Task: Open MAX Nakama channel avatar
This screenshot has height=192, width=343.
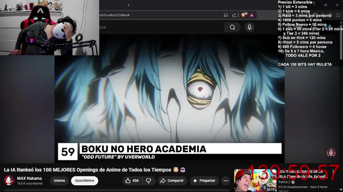Action: point(9,181)
